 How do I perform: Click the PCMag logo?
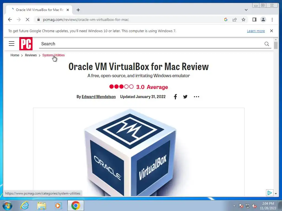[x=26, y=44]
